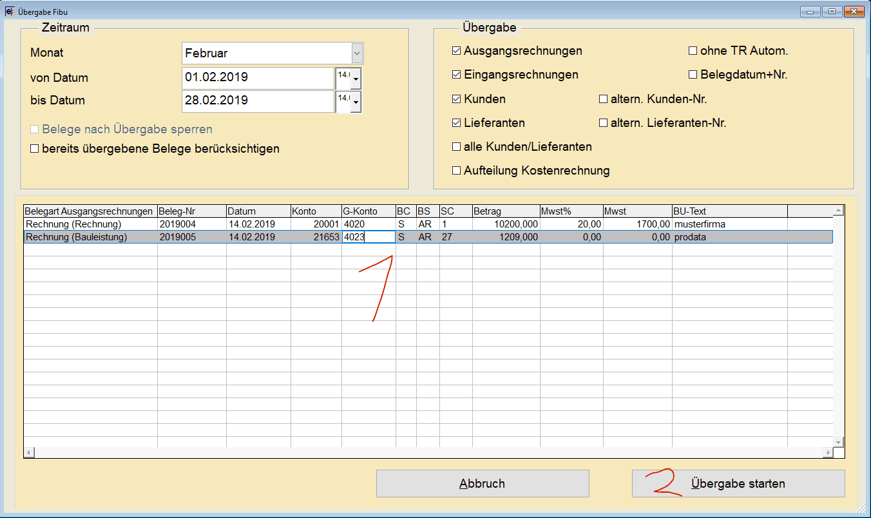Viewport: 871px width, 518px height.
Task: Enable Belegdatum+Nr. checkbox
Action: click(x=693, y=75)
